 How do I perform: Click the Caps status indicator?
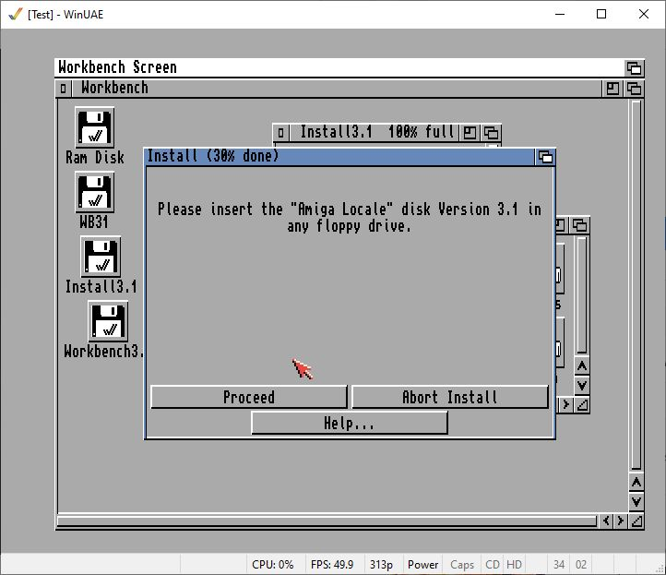(462, 564)
